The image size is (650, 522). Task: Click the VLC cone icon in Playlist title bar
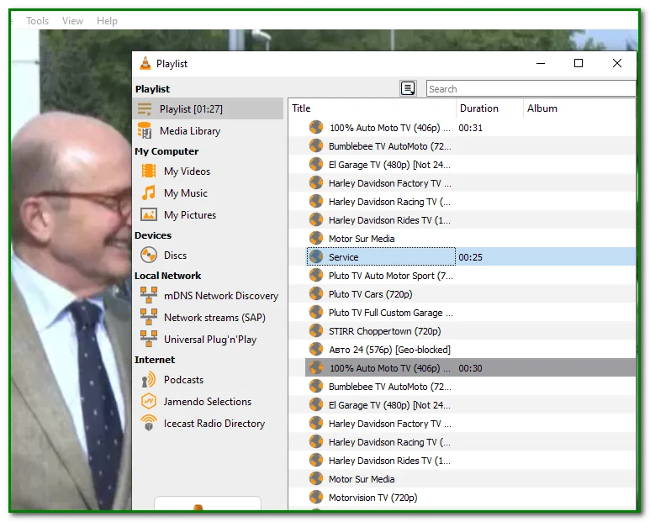[145, 63]
